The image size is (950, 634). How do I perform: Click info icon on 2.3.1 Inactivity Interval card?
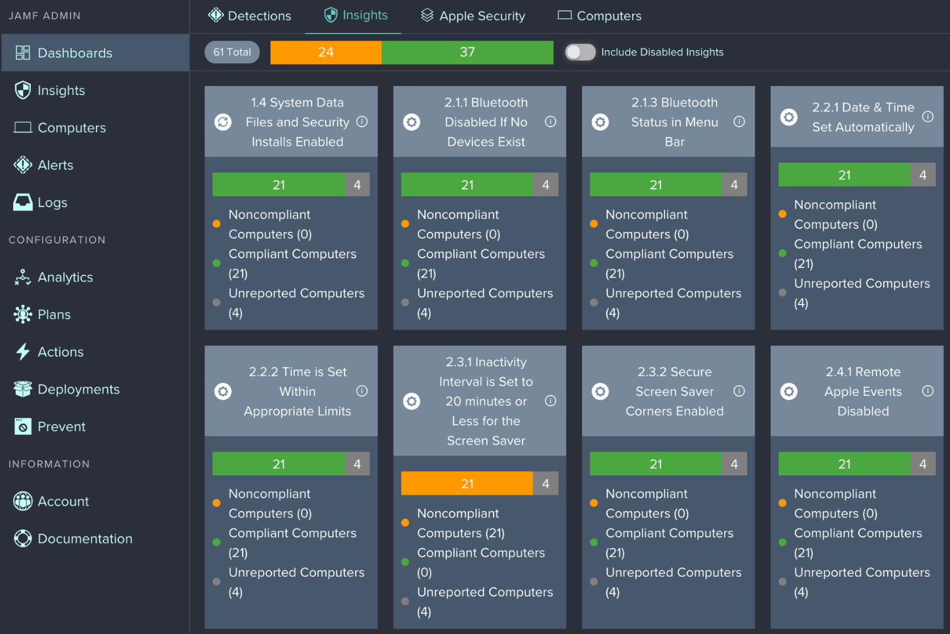(x=551, y=401)
